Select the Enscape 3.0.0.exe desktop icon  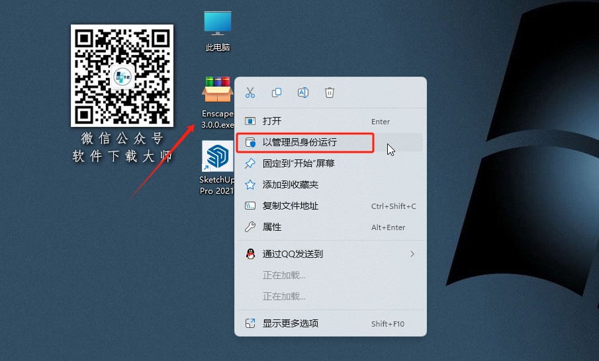218,102
